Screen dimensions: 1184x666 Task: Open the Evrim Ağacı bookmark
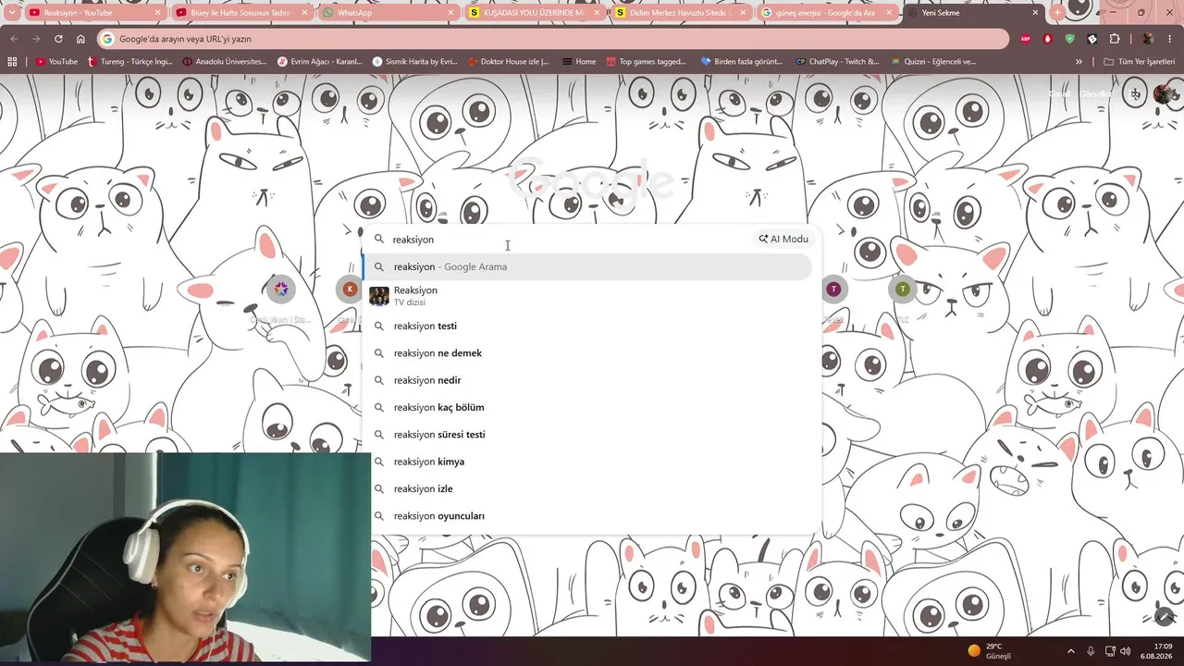(319, 61)
